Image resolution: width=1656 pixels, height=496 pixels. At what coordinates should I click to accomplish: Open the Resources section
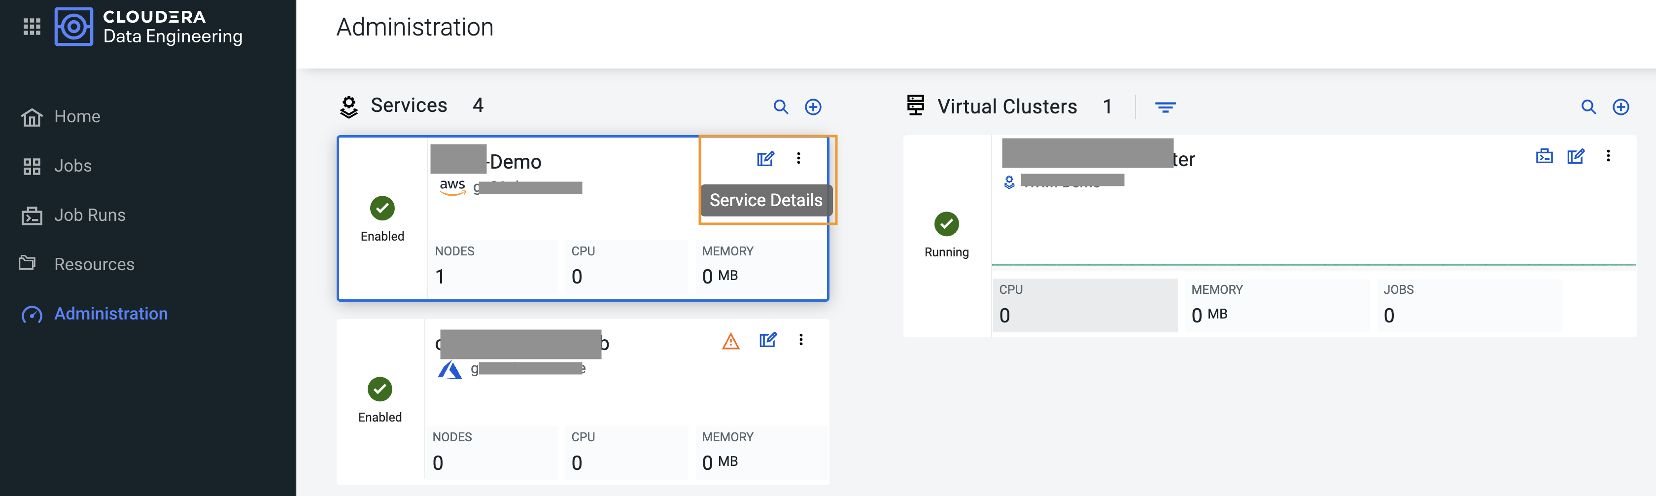[94, 264]
